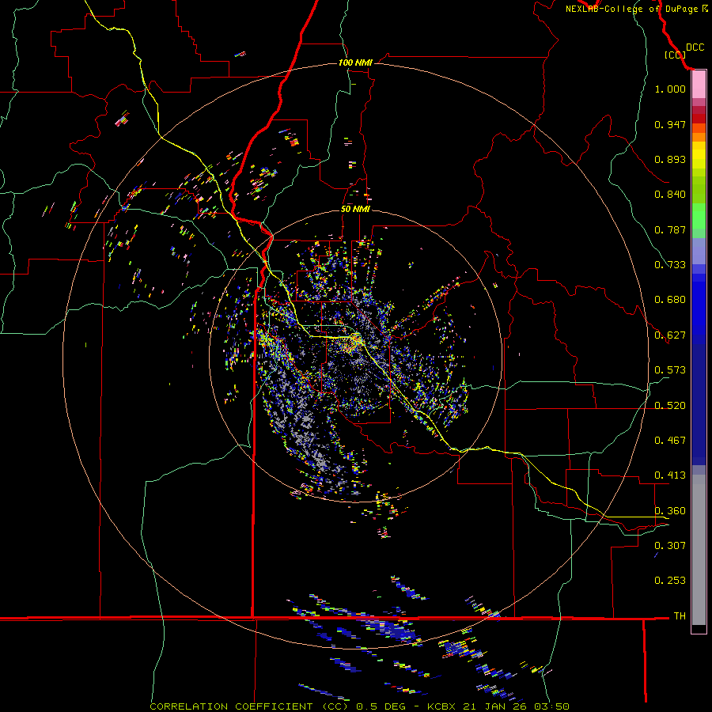
Task: Click the Correlation Coefficient caption at bottom
Action: coord(359,706)
